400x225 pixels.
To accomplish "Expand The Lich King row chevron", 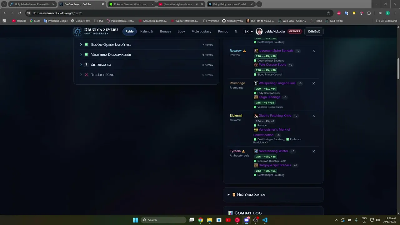I will (81, 75).
